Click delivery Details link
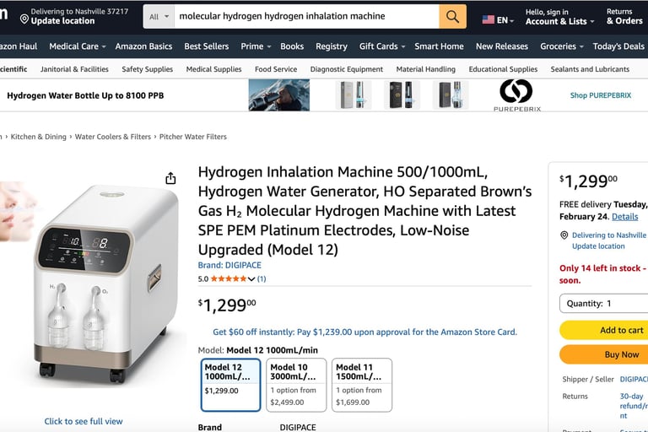 click(x=625, y=217)
